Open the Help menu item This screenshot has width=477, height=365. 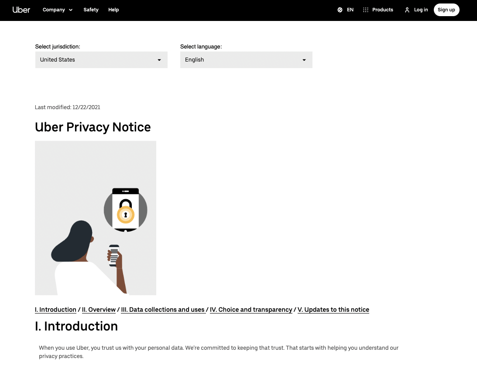pyautogui.click(x=113, y=10)
